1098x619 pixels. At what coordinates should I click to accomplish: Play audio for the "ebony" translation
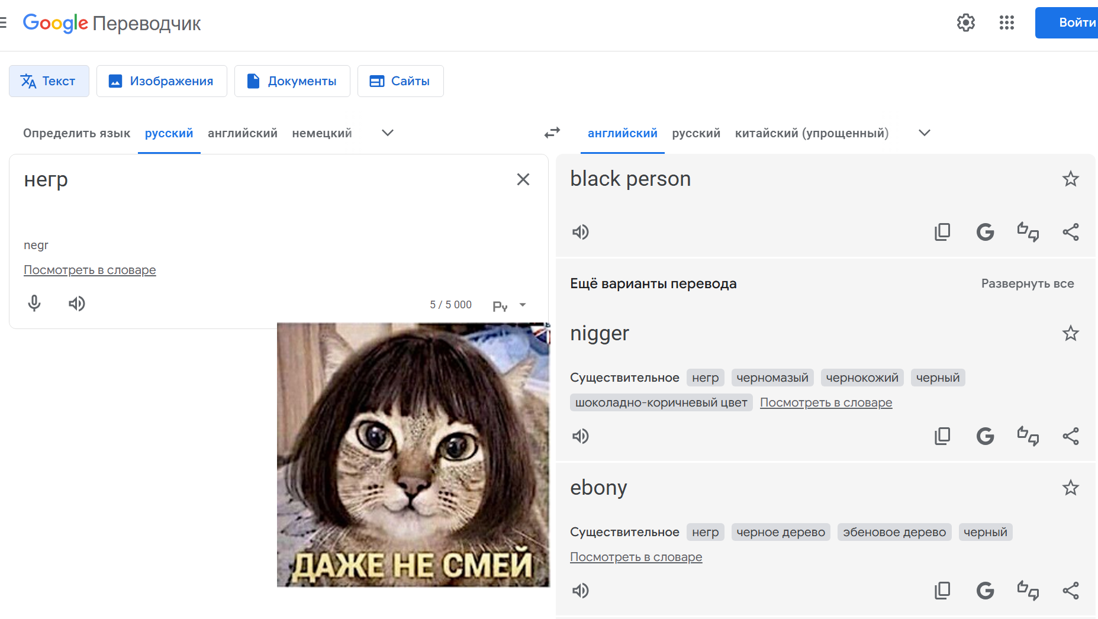tap(580, 591)
